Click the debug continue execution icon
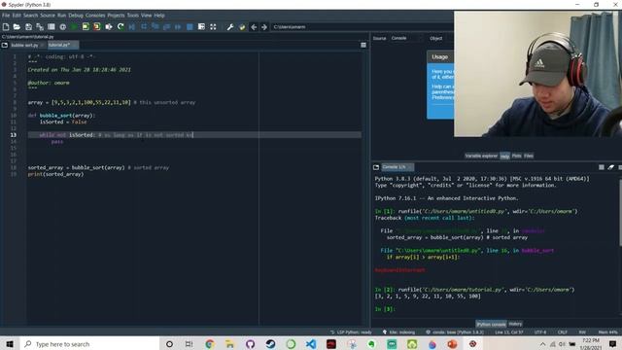The image size is (622, 350). tap(178, 26)
